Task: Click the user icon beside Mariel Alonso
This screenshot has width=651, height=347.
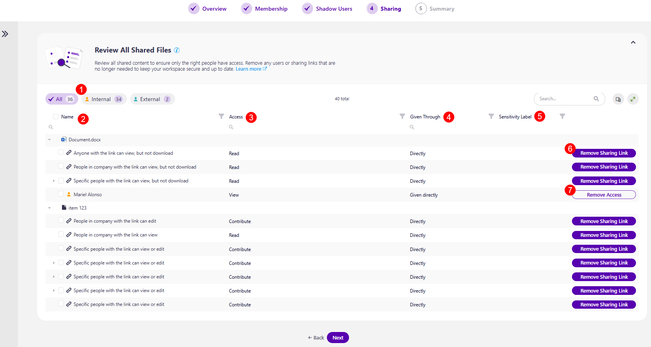Action: tap(69, 194)
